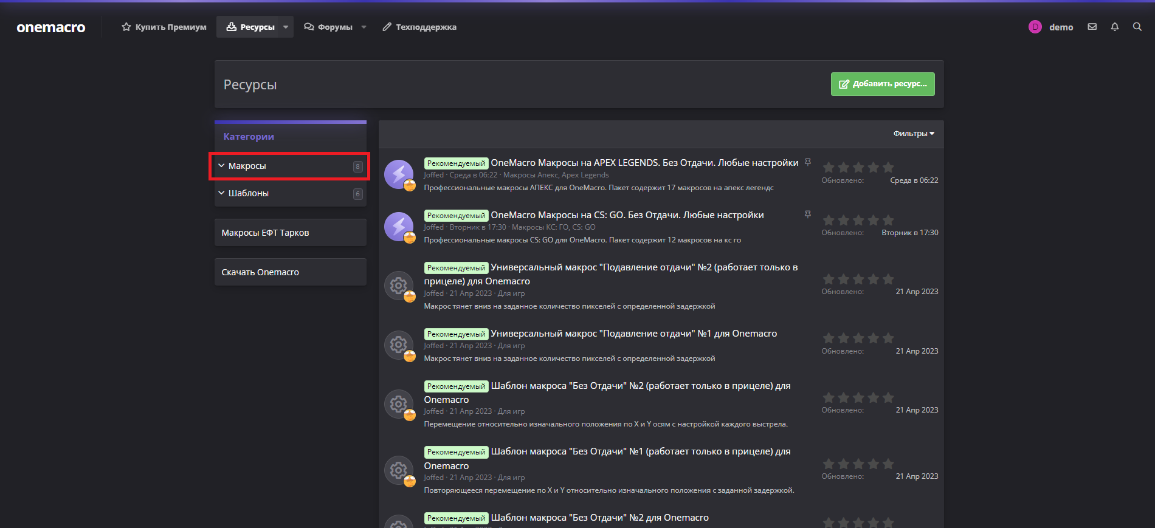Expand the Шаблоны category chevron
Image resolution: width=1155 pixels, height=528 pixels.
[221, 193]
